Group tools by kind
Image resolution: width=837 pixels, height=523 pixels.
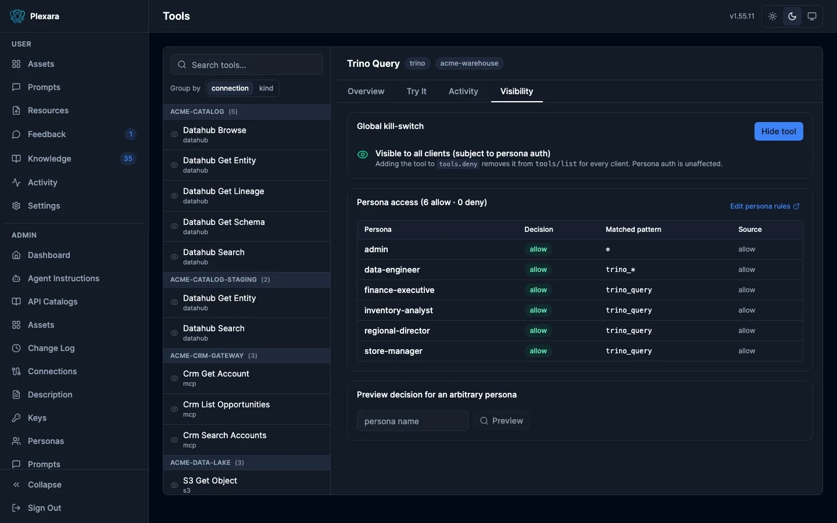coord(266,88)
